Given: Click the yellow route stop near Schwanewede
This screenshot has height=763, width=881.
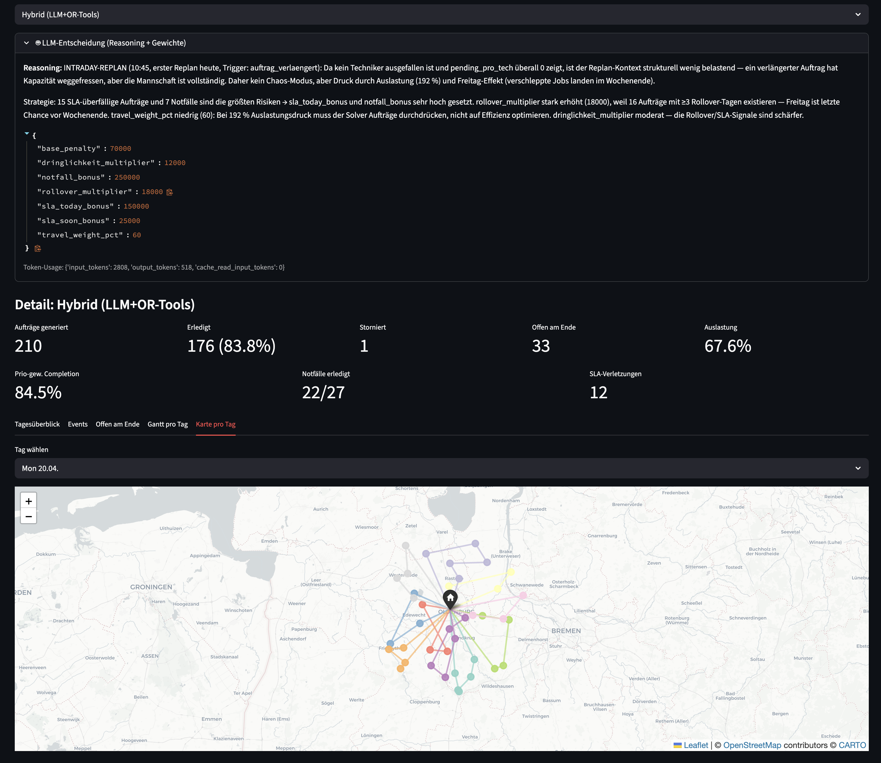Looking at the screenshot, I should click(x=511, y=572).
